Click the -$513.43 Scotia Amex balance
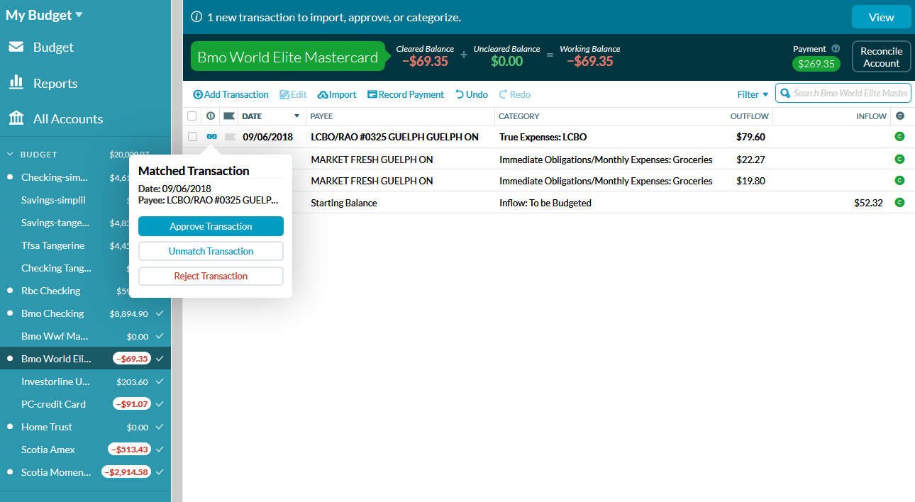The image size is (915, 502). (x=129, y=450)
